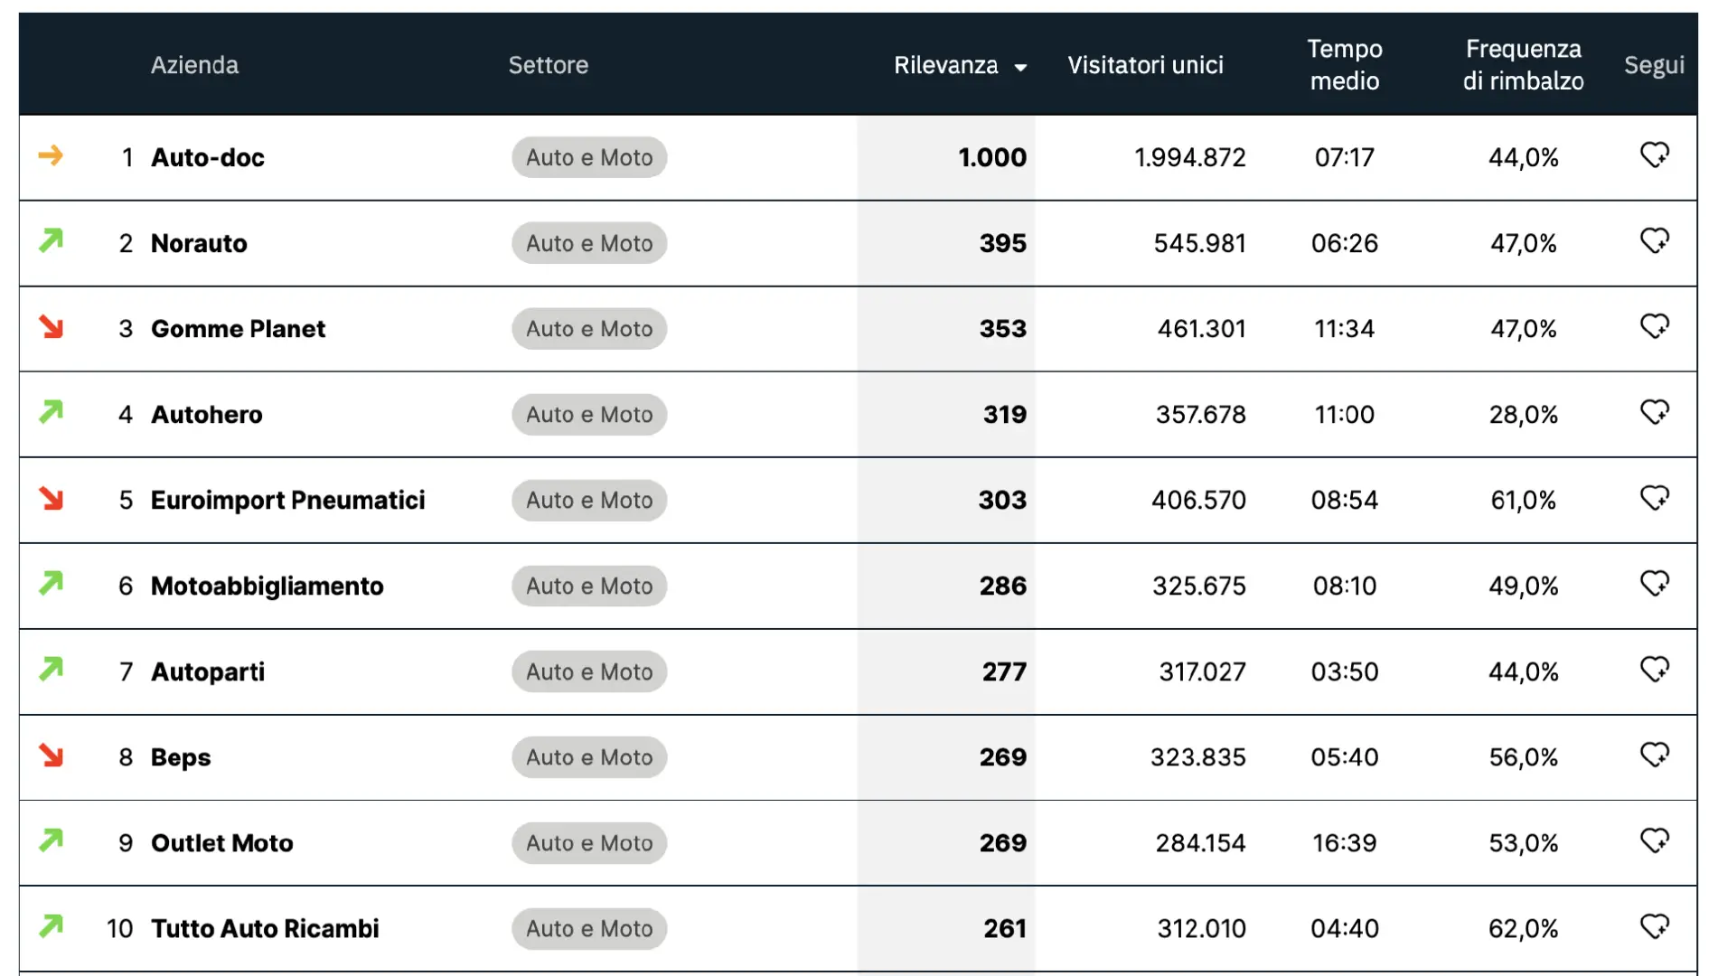Follow Gomme Planet with its heart icon
Image resolution: width=1718 pixels, height=976 pixels.
[1655, 326]
